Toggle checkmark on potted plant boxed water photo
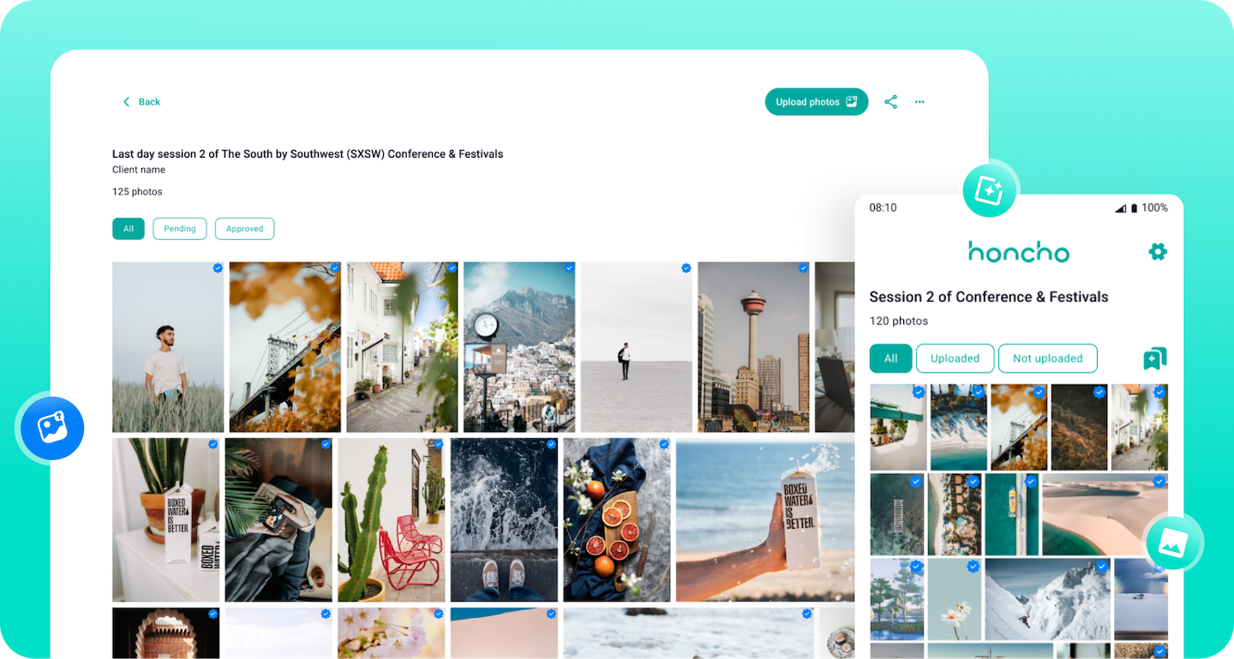 pyautogui.click(x=213, y=445)
